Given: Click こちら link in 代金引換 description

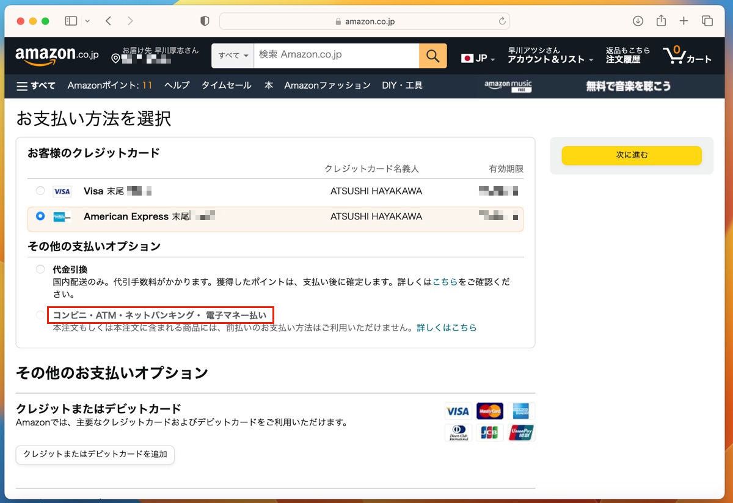Looking at the screenshot, I should 445,282.
